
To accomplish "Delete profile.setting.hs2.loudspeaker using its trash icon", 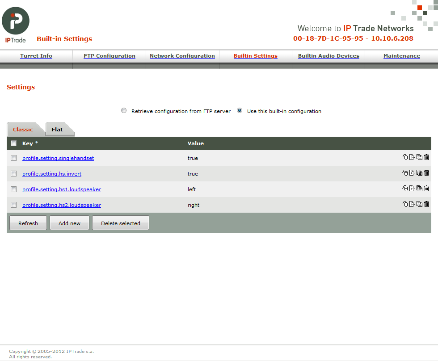I will pos(426,204).
